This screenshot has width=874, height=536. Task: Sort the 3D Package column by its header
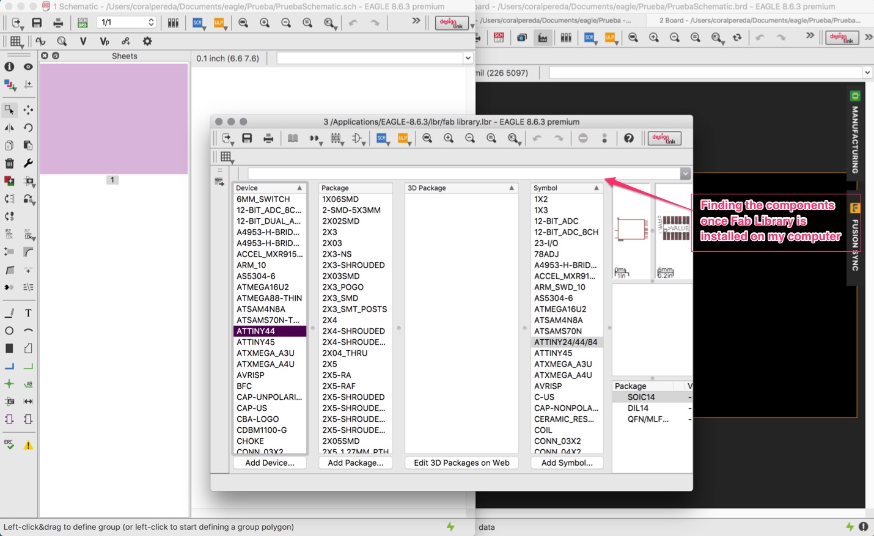pos(461,188)
